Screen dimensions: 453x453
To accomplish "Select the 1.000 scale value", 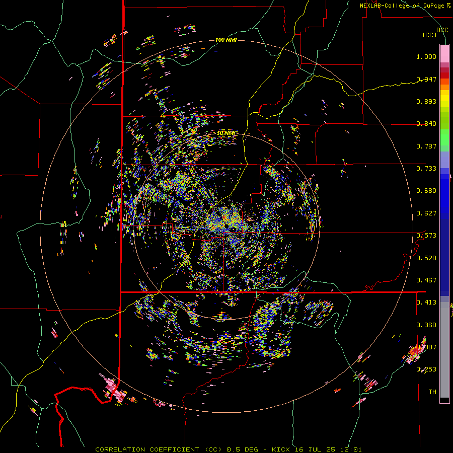I will tap(426, 56).
